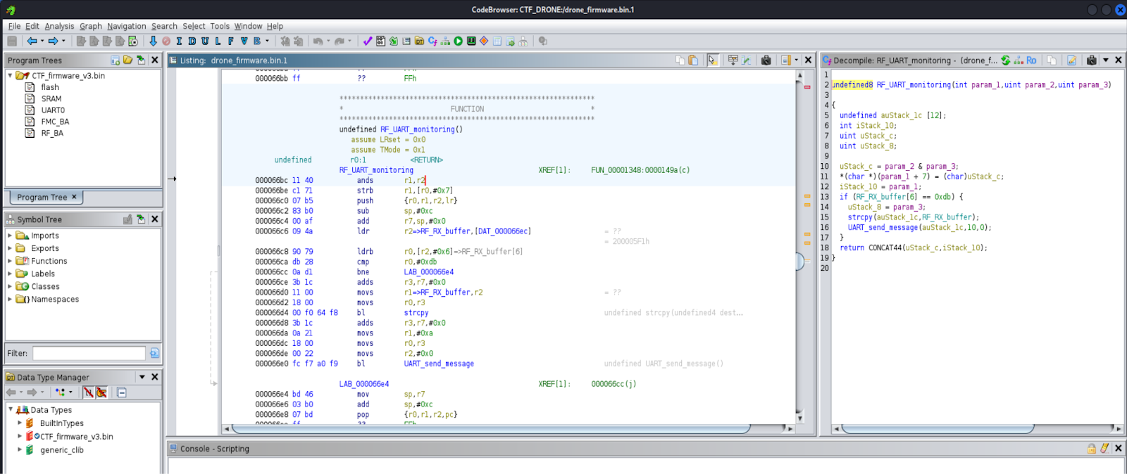Screen dimensions: 1127x474
Task: Click the LAB_000066e4 branch target reference
Action: [x=428, y=272]
